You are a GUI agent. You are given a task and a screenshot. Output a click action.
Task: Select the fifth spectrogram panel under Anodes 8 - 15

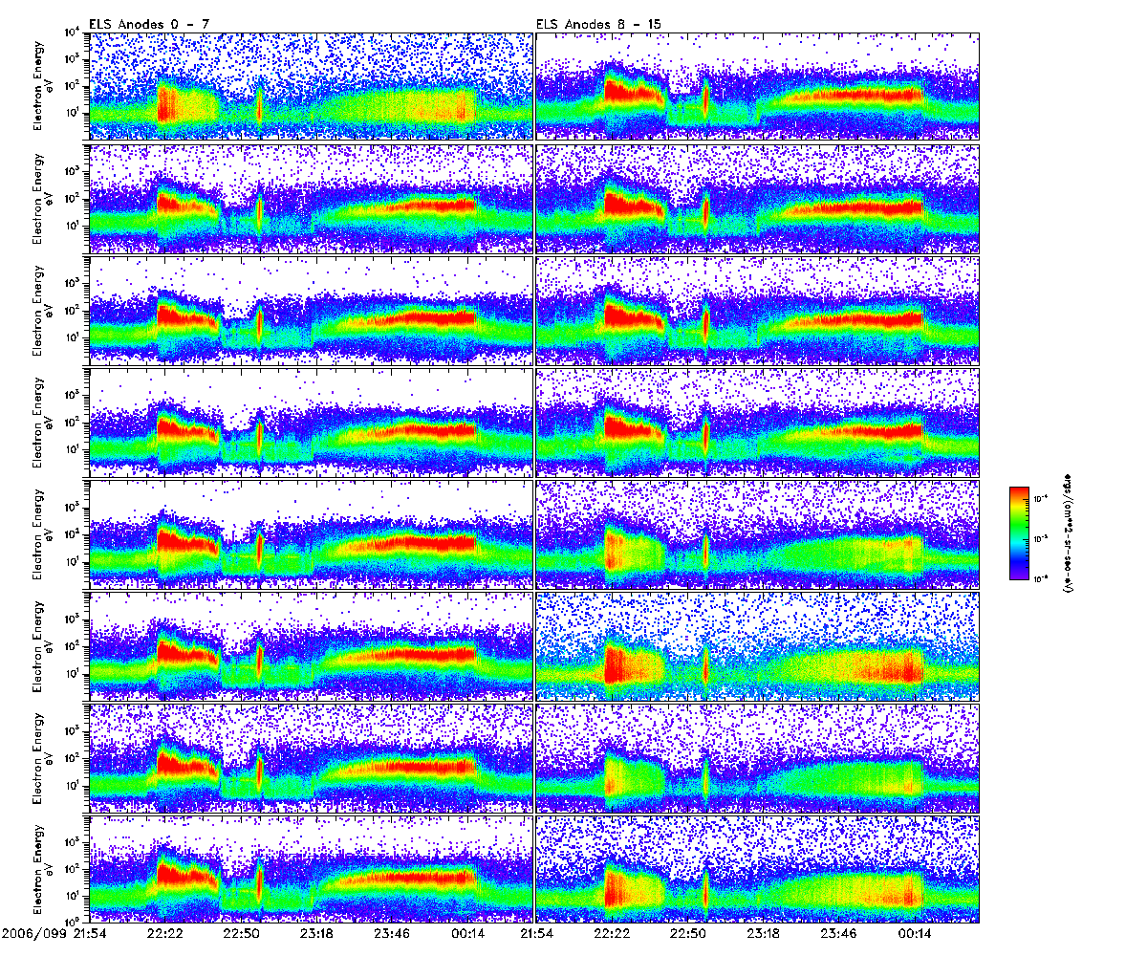(x=758, y=534)
